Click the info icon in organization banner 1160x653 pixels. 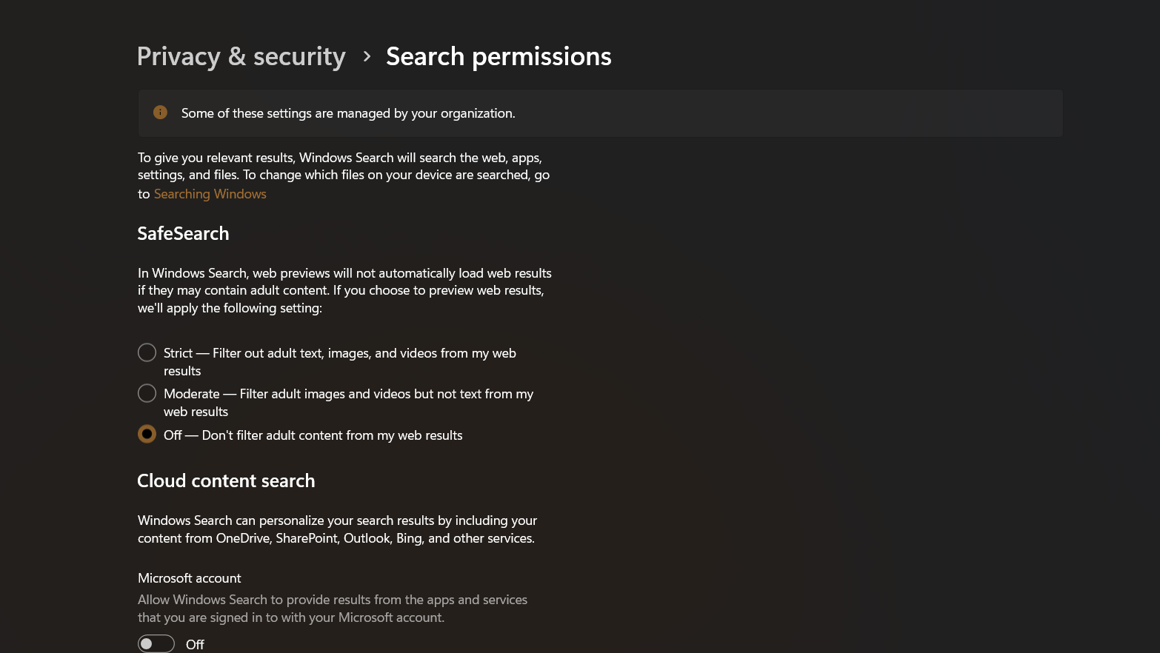tap(160, 113)
